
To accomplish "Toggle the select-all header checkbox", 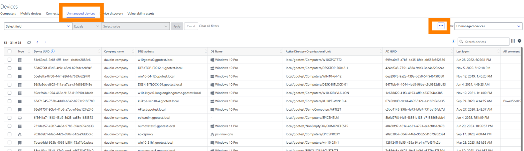I will tap(10, 51).
